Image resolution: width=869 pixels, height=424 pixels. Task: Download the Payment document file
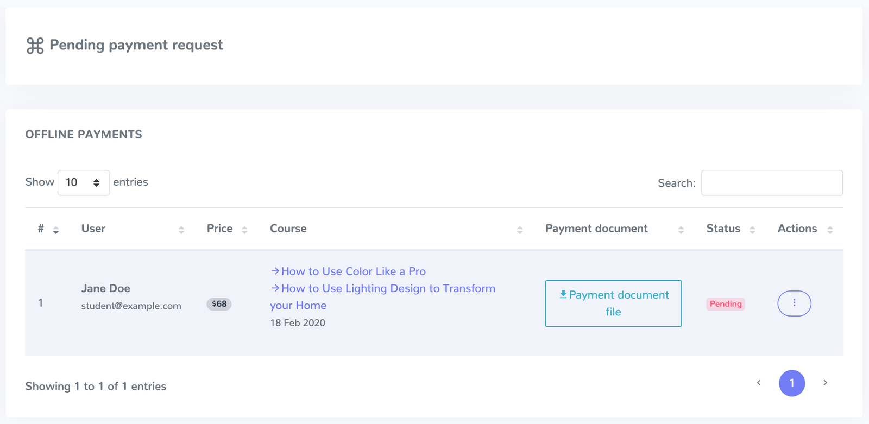click(613, 303)
